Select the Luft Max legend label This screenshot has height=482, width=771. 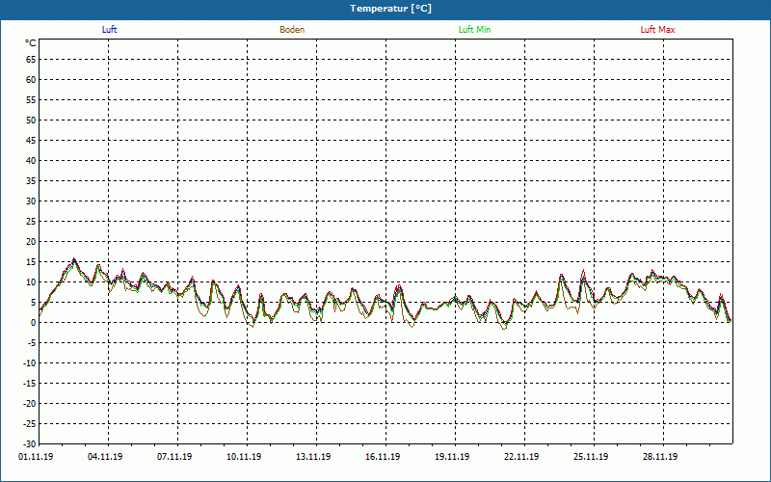point(657,30)
